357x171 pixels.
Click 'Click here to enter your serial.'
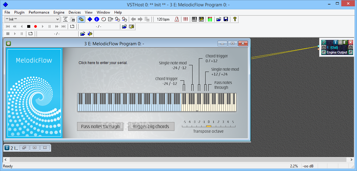[x=103, y=63]
